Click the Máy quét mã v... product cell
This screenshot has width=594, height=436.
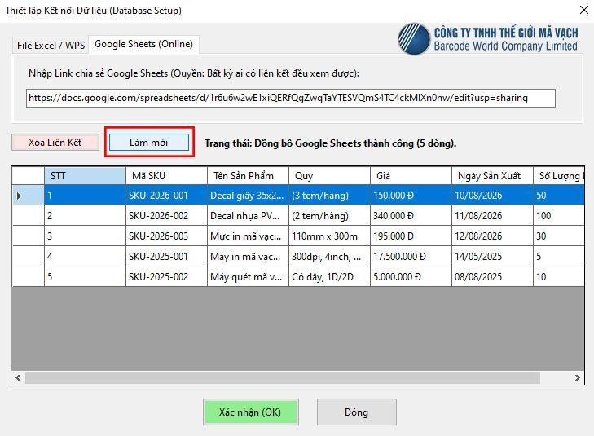(x=248, y=277)
